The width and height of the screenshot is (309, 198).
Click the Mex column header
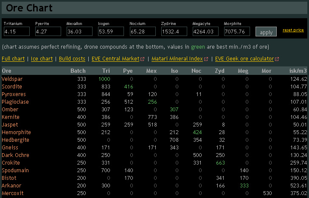152,71
